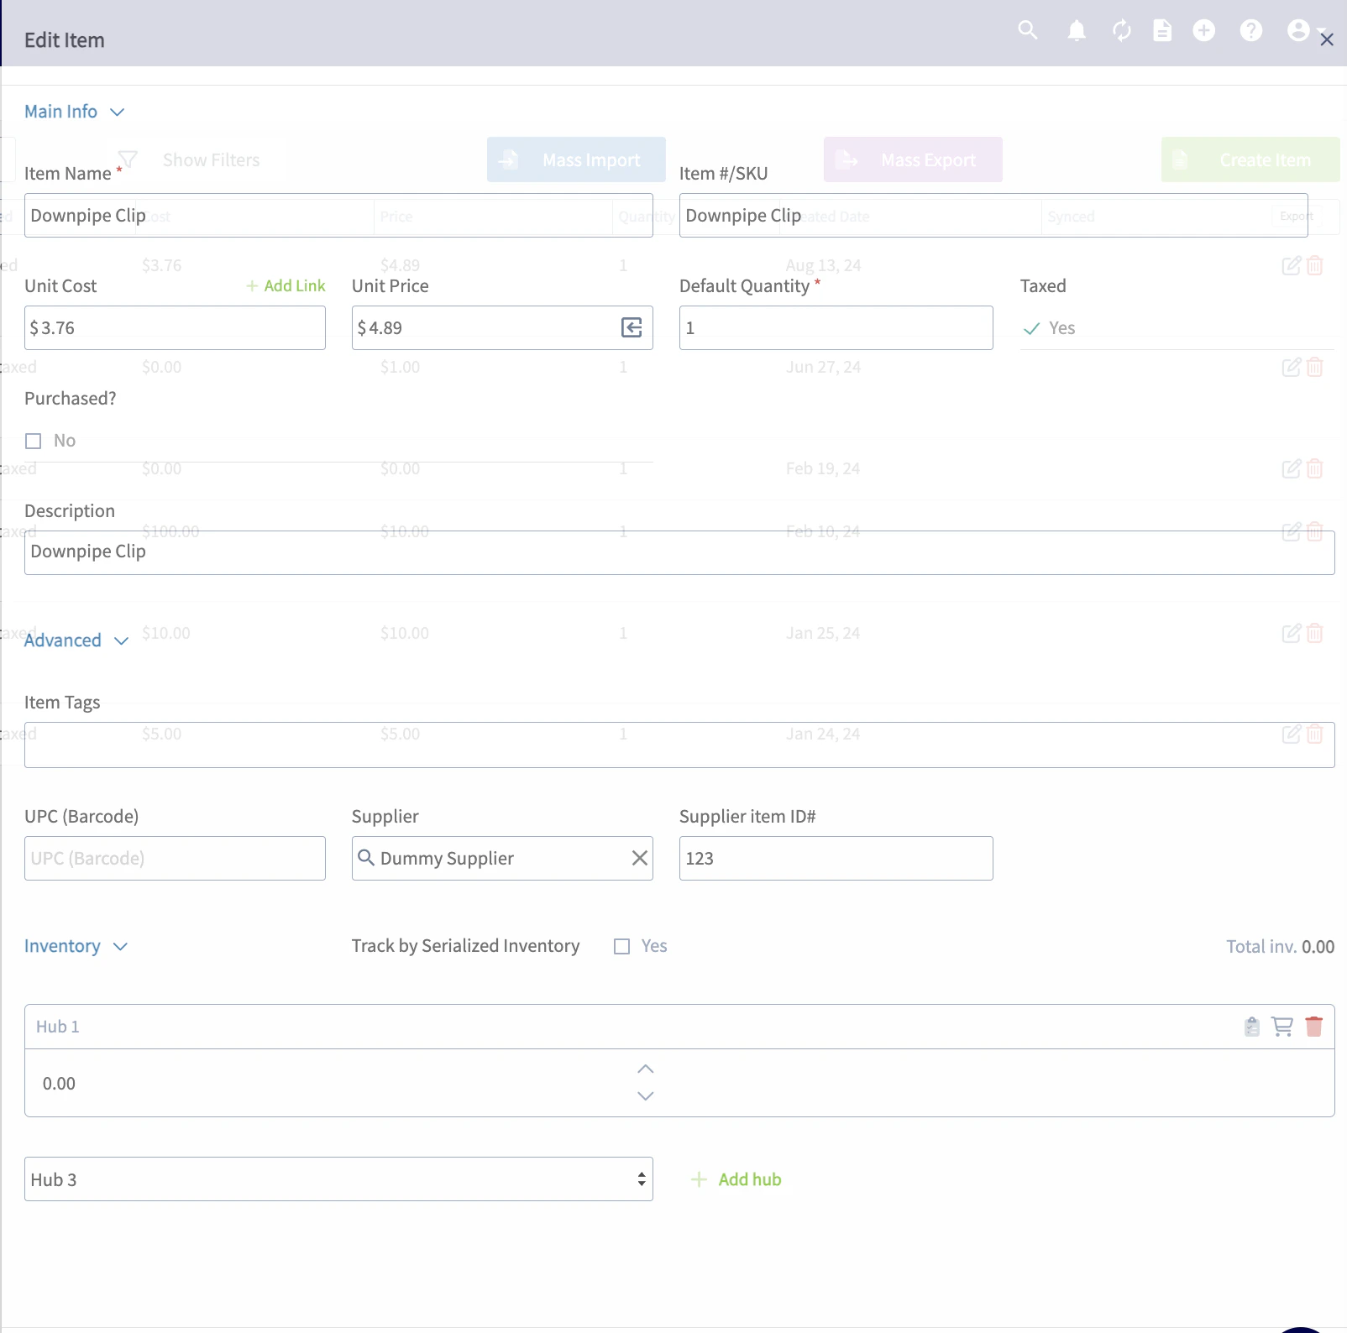Open the Hub 3 dropdown
Viewport: 1347px width, 1333px height.
click(338, 1179)
